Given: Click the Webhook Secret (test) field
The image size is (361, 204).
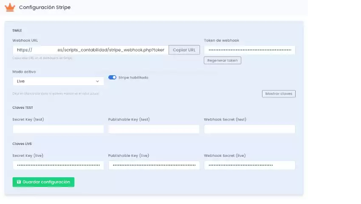Looking at the screenshot, I should point(250,129).
